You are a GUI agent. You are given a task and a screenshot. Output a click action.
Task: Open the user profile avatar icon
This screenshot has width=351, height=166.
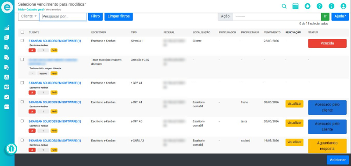pos(344,6)
